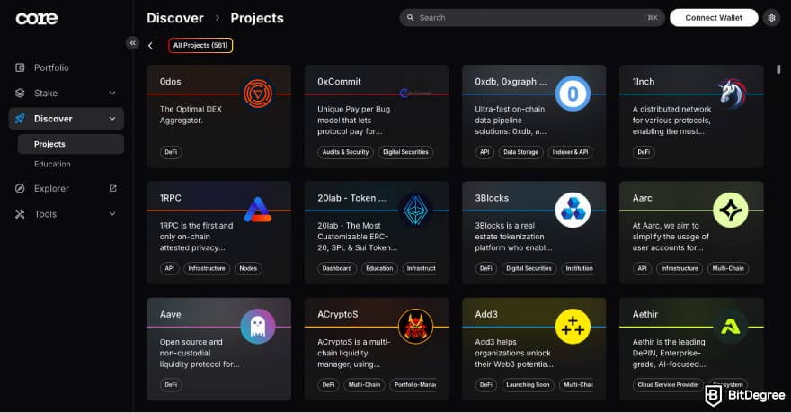Click the Explorer compass icon
791x413 pixels.
tap(20, 188)
